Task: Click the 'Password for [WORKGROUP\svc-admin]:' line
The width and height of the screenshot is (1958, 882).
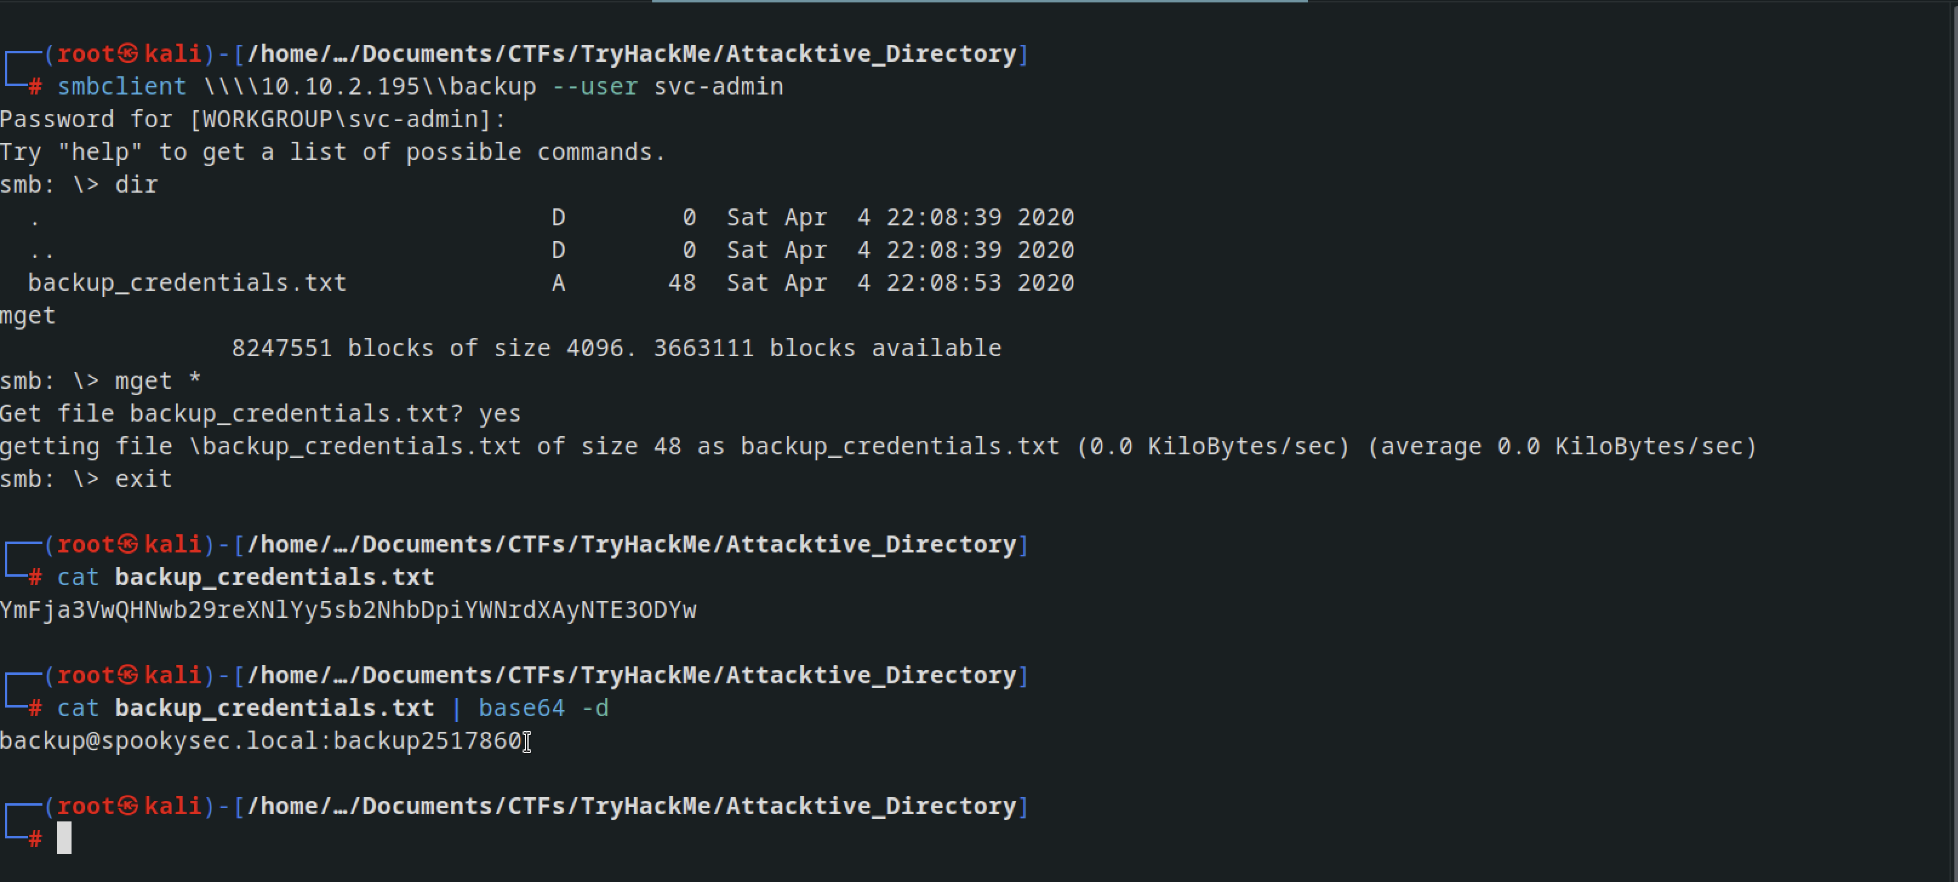Action: click(253, 119)
